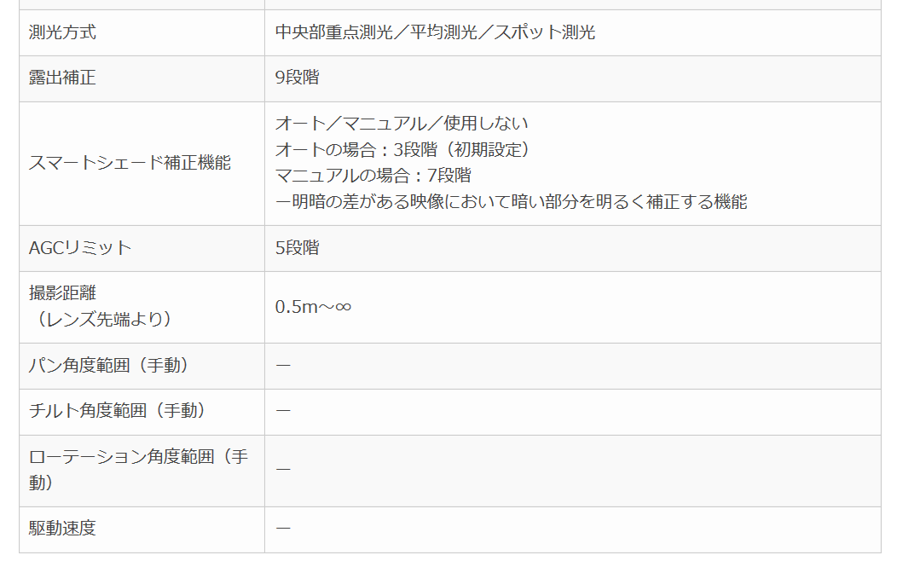Click the 9段階 value cell
The height and width of the screenshot is (561, 897).
click(x=573, y=78)
